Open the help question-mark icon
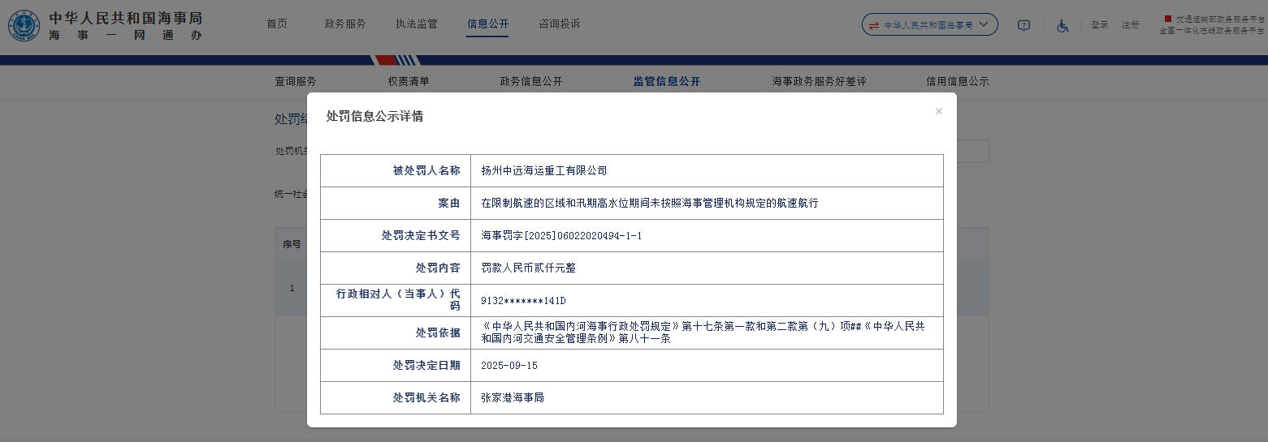 pos(1023,25)
